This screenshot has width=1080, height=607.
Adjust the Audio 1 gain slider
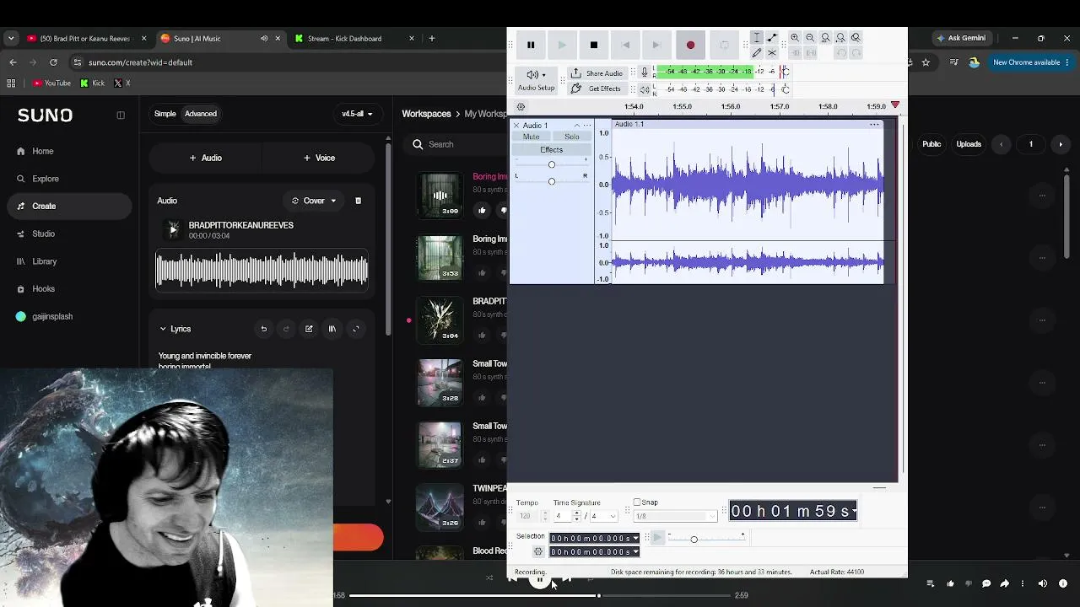[551, 164]
